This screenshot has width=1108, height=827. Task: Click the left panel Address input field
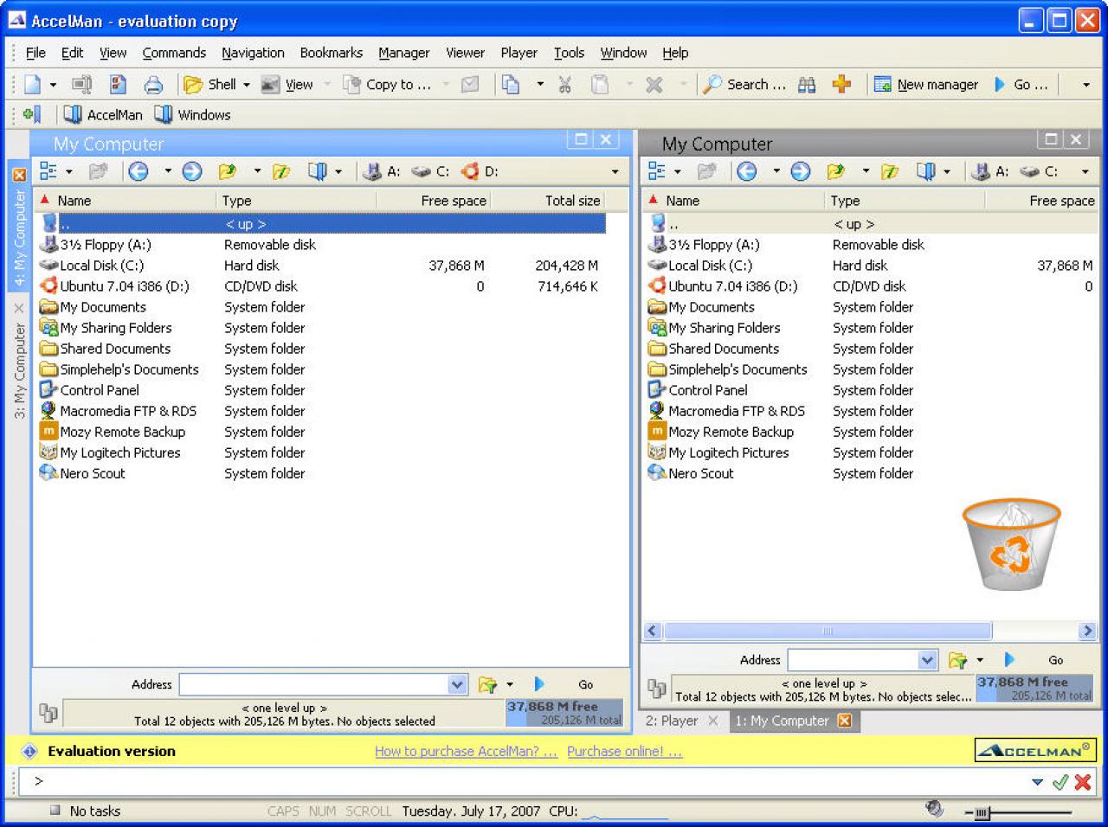pyautogui.click(x=315, y=684)
